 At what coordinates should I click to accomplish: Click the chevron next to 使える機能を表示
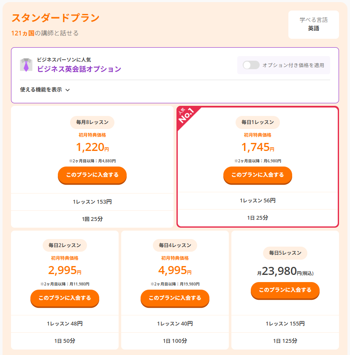coord(68,90)
